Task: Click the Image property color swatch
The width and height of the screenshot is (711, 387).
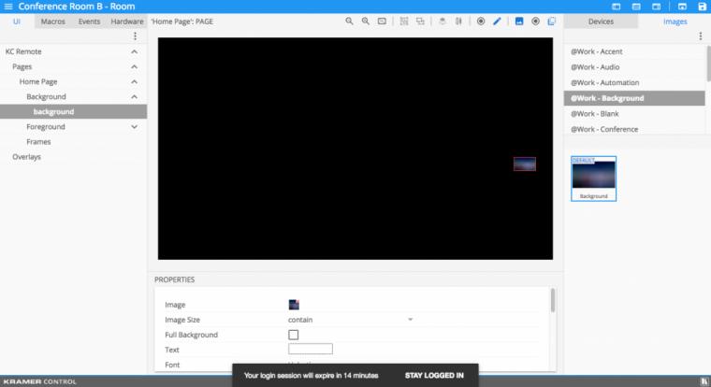Action: click(x=294, y=305)
